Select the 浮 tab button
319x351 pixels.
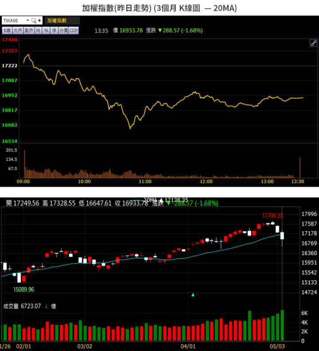[54, 31]
